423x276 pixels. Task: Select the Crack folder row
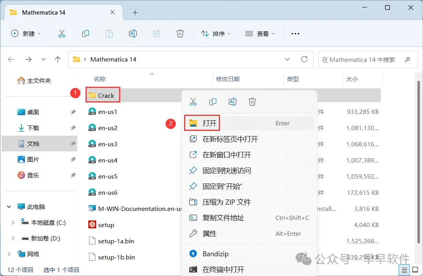pos(233,95)
